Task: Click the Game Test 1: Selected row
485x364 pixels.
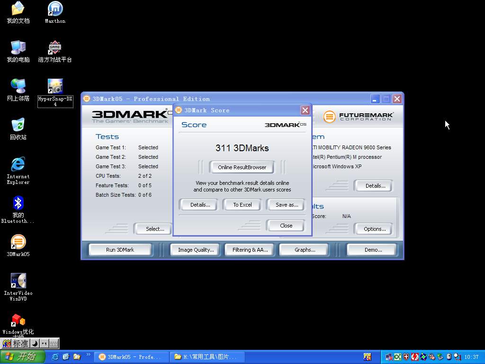Action: tap(127, 148)
